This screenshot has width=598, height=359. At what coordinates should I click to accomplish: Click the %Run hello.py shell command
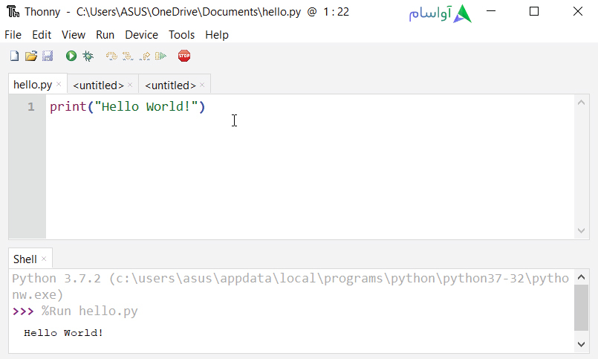click(90, 311)
